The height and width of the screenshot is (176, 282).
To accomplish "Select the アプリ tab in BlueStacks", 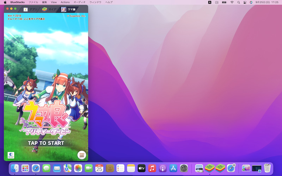I will click(31, 9).
